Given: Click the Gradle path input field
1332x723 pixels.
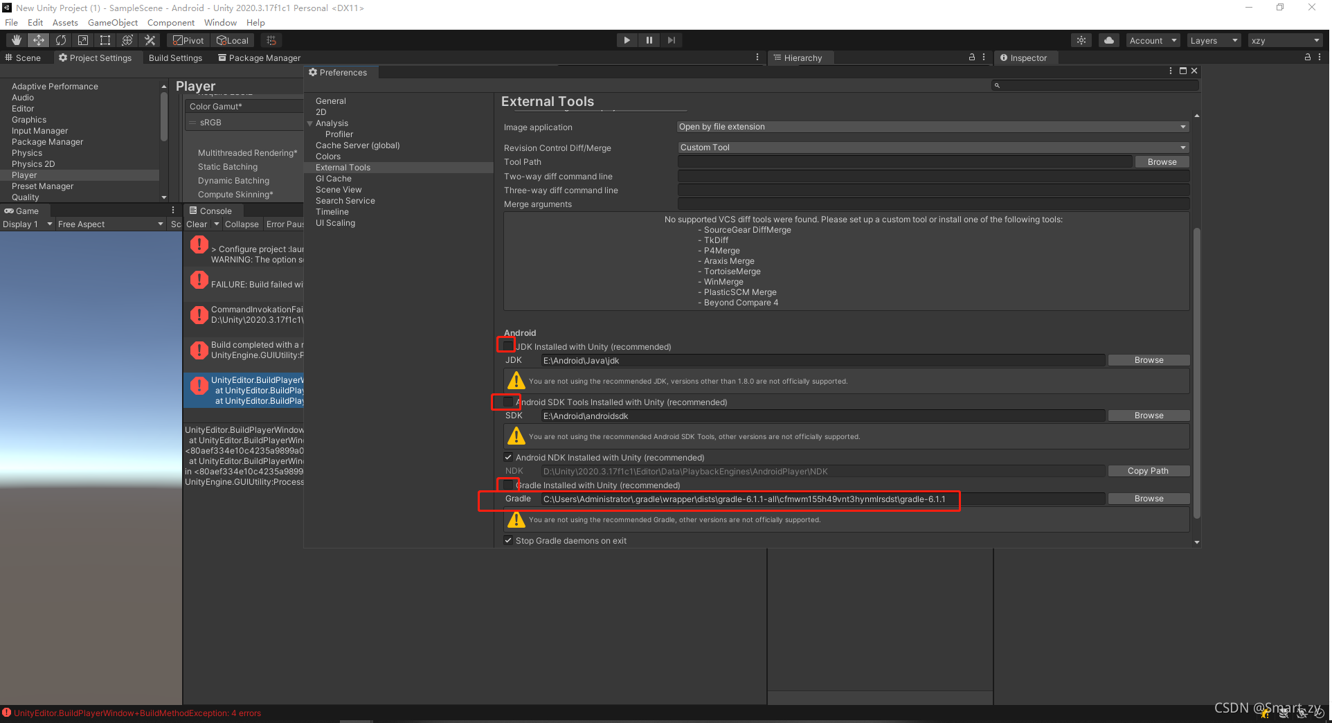Looking at the screenshot, I should point(822,499).
